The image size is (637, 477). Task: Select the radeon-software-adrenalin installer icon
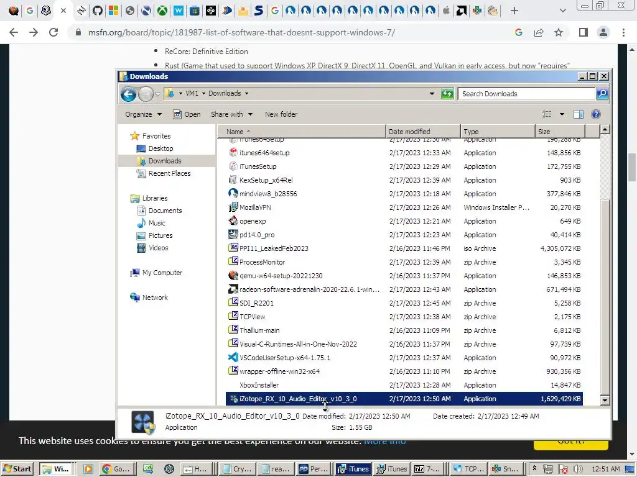point(233,289)
